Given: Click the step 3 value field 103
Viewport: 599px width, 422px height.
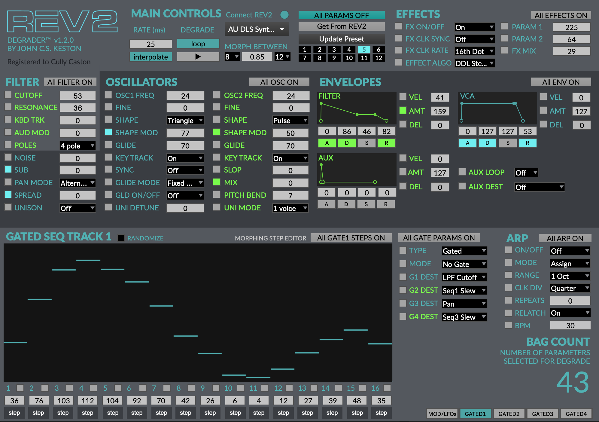Looking at the screenshot, I should pyautogui.click(x=63, y=401).
